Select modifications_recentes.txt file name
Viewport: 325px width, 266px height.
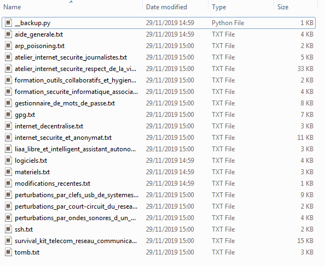[53, 184]
